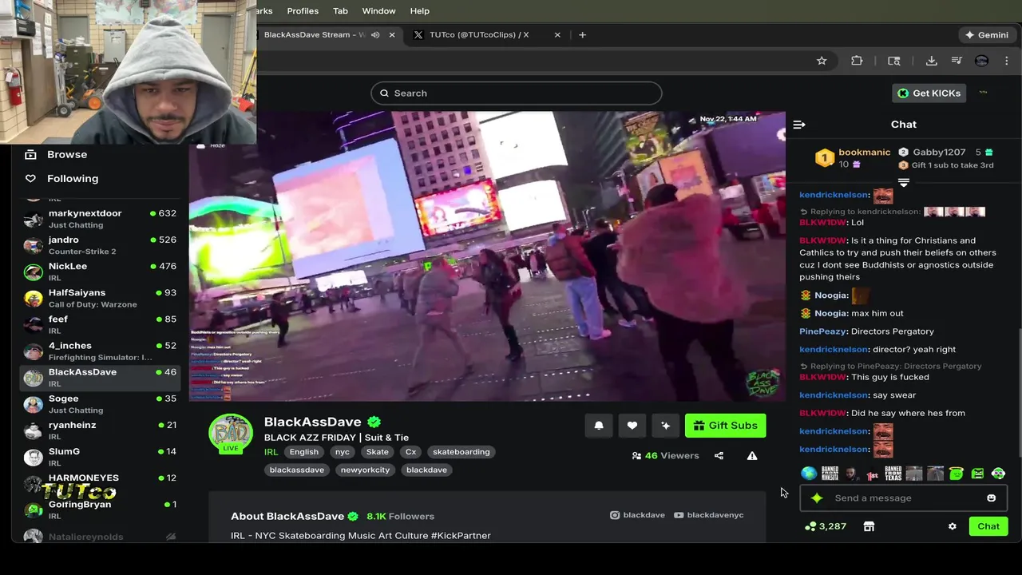Viewport: 1022px width, 575px height.
Task: Click the Gemini button
Action: pos(987,35)
